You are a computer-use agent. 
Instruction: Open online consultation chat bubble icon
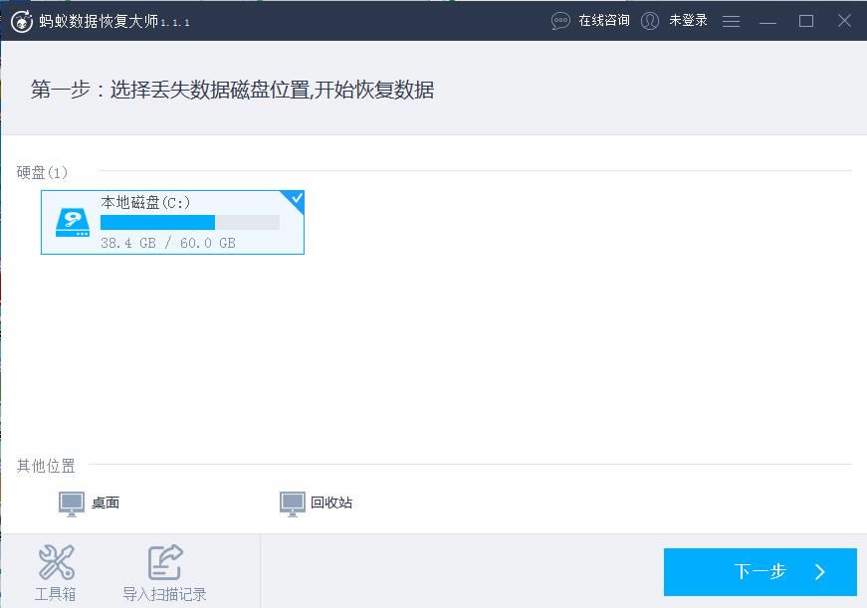pyautogui.click(x=560, y=21)
